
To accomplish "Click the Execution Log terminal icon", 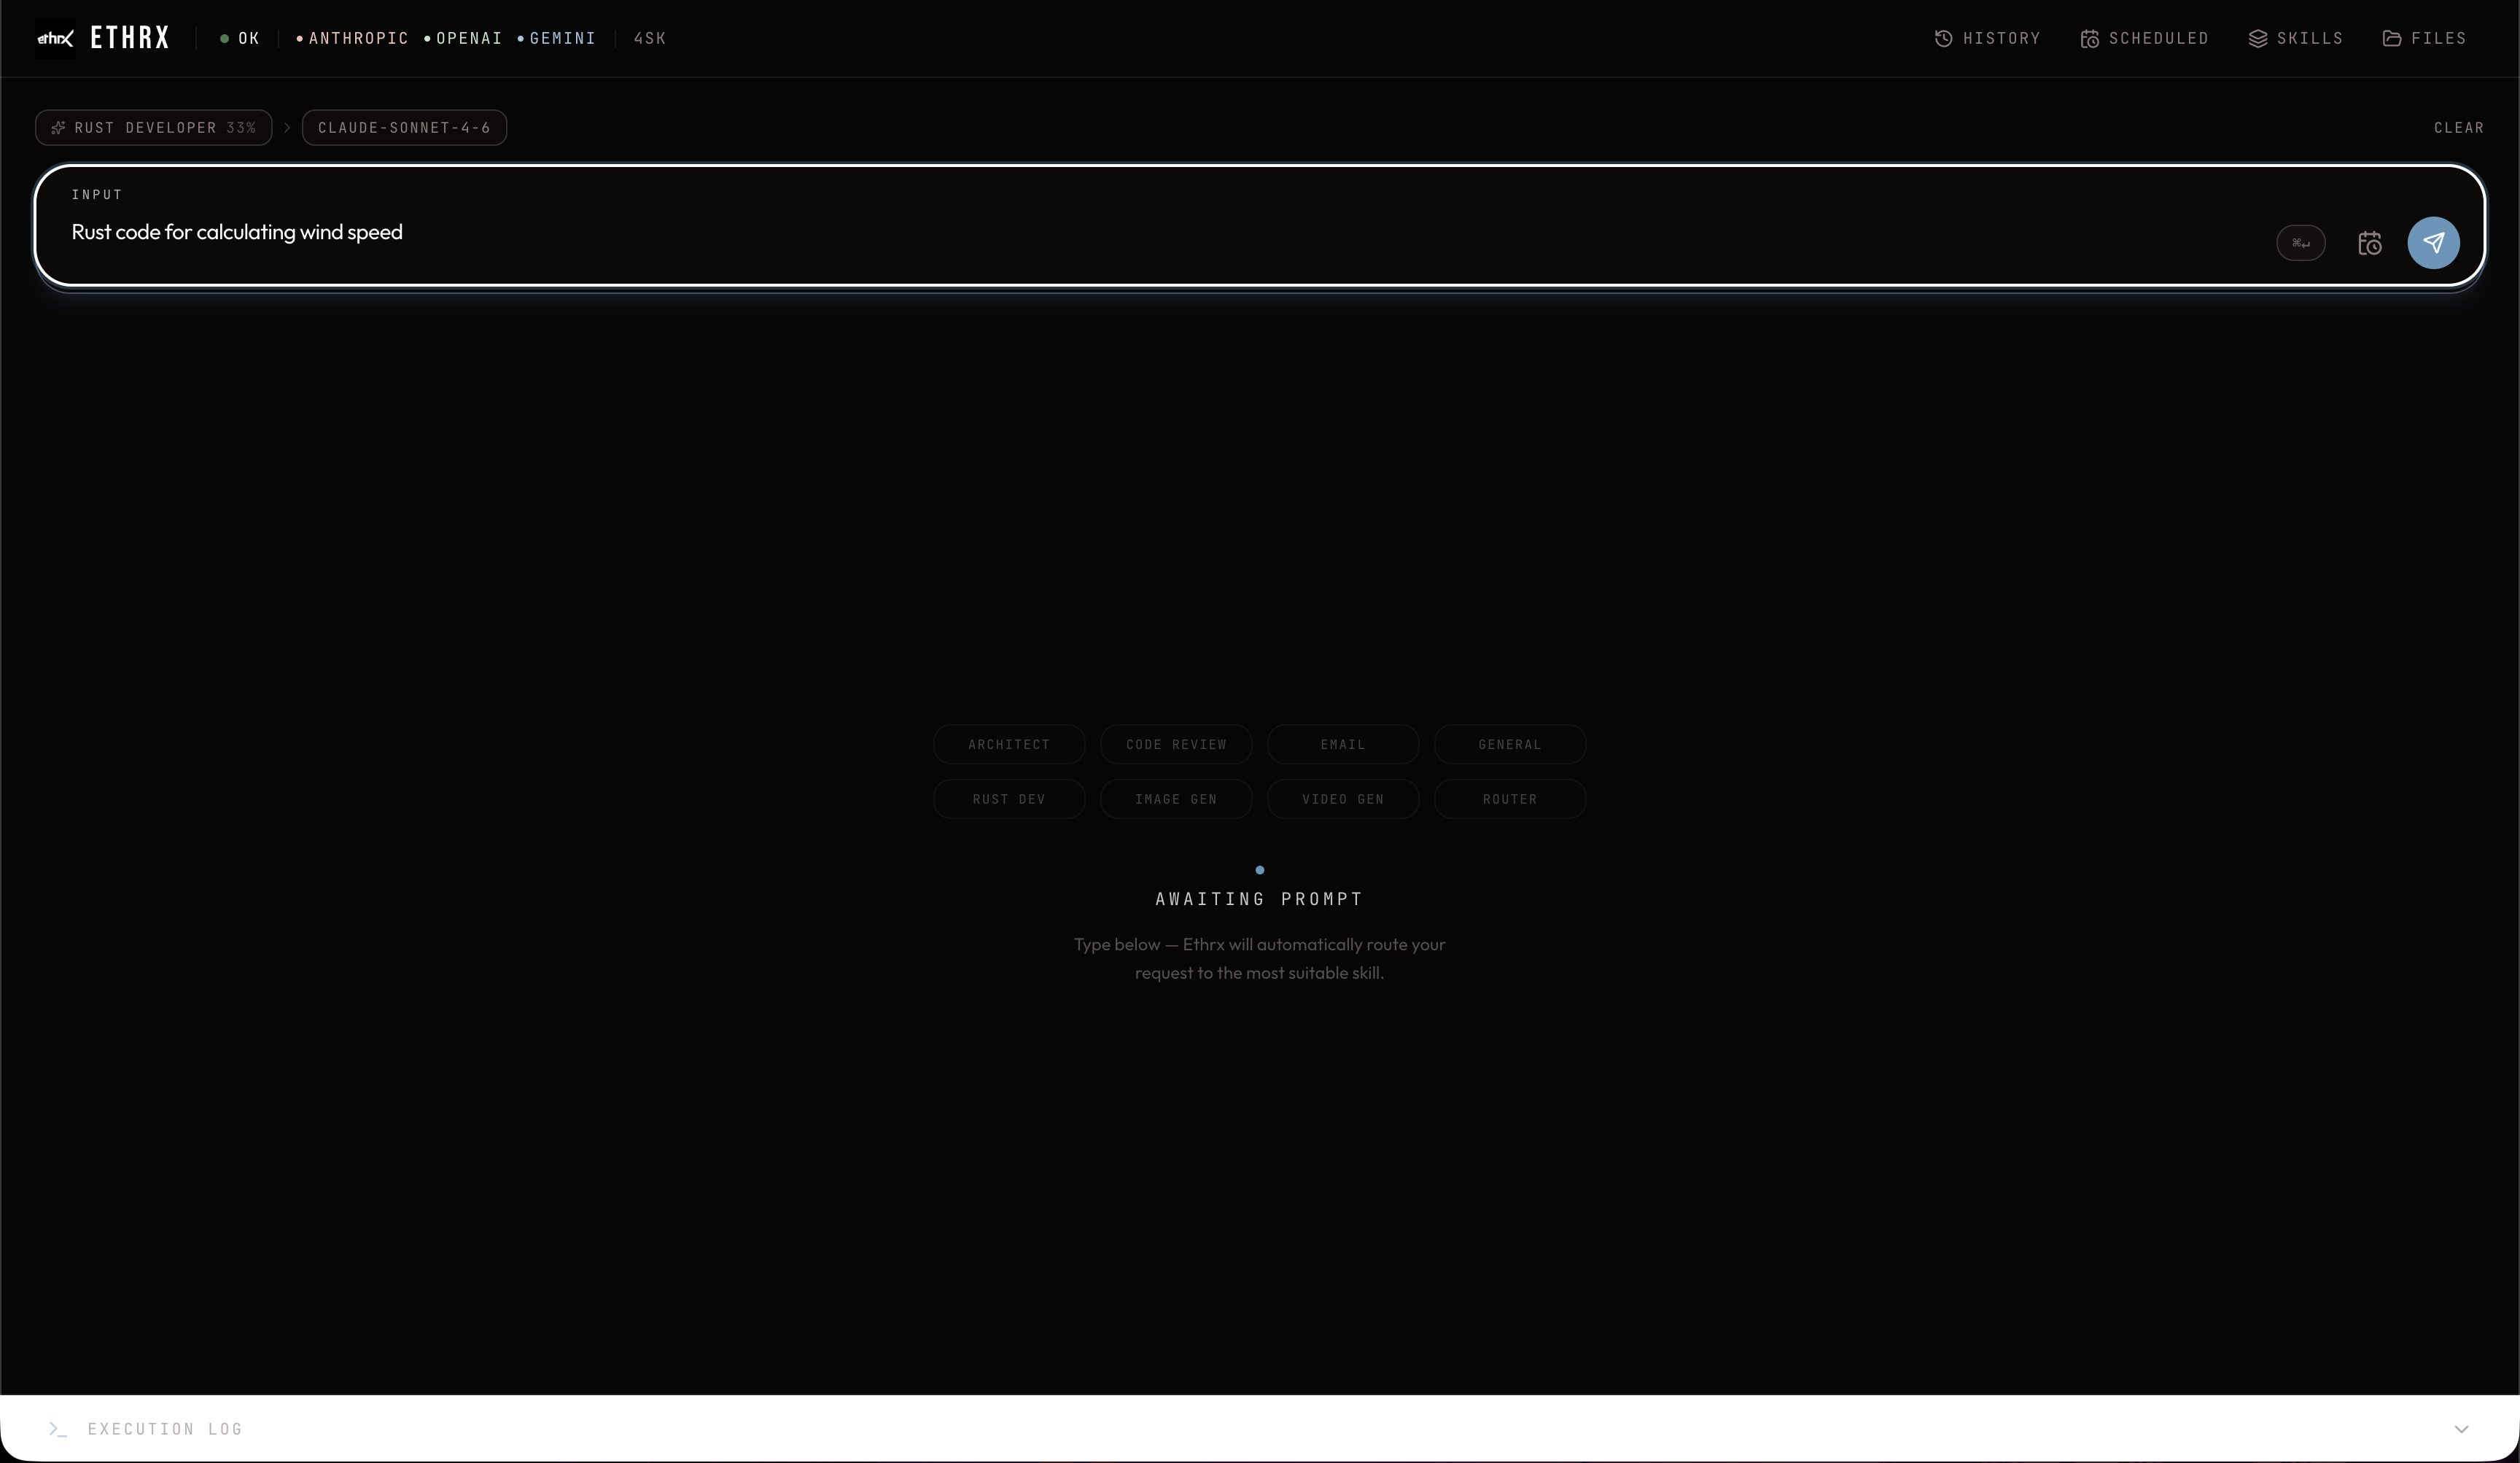I will pyautogui.click(x=58, y=1429).
